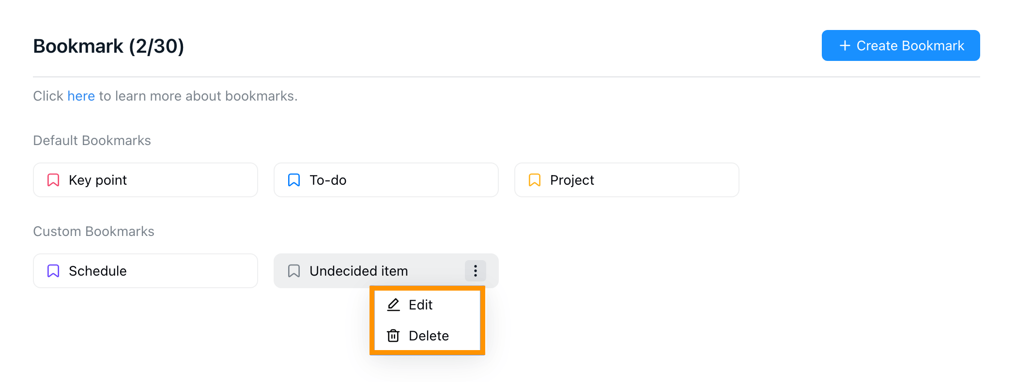
Task: Click the purple Schedule bookmark icon
Action: point(53,271)
